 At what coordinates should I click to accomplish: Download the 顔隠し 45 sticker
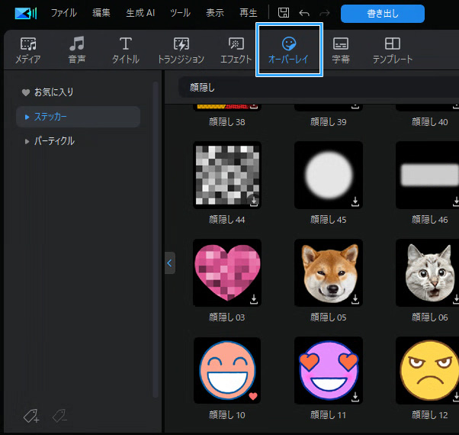pos(355,201)
